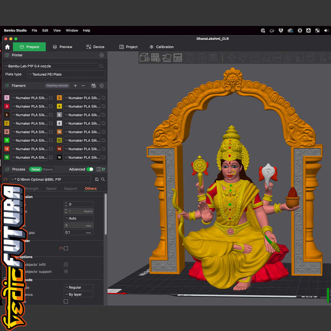The height and width of the screenshot is (331, 331).
Task: Toggle the Advanced switch off
Action: (90, 169)
